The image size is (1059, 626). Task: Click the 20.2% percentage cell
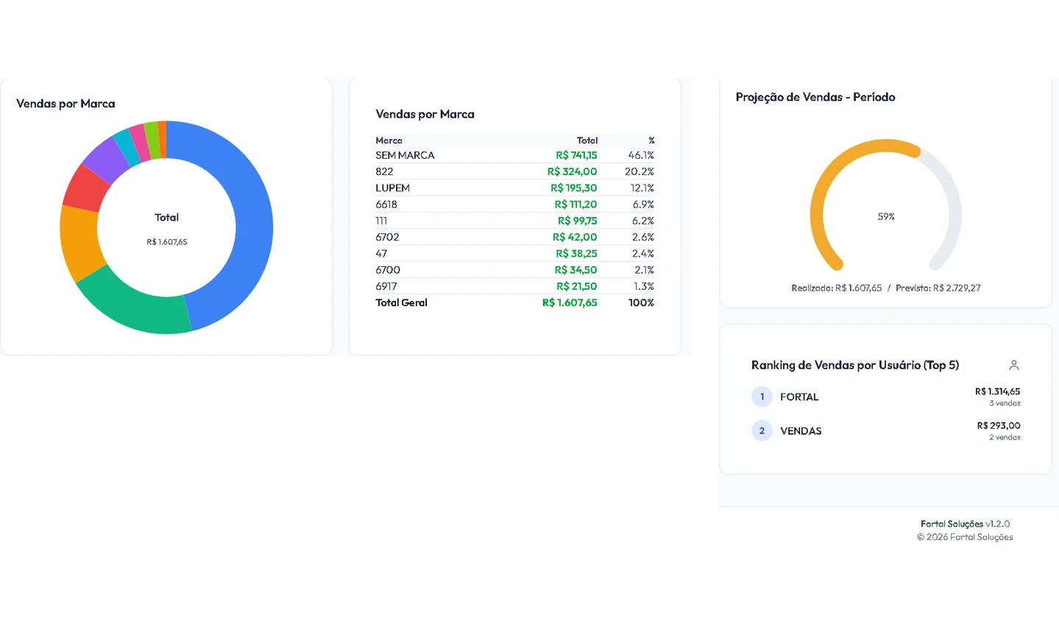tap(640, 171)
